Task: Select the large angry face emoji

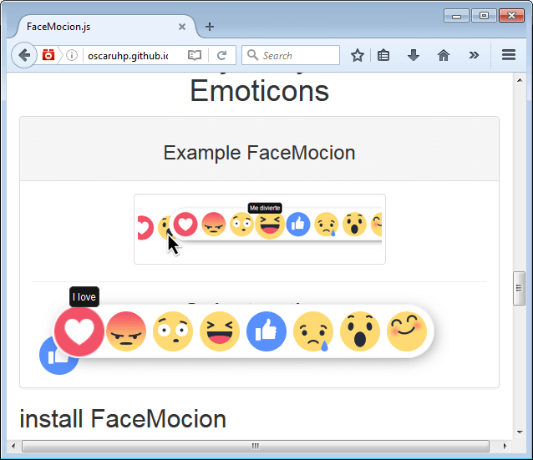Action: tap(126, 331)
